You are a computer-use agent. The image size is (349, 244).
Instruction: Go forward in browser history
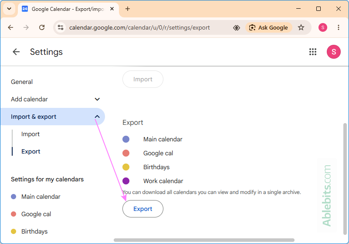[26, 27]
